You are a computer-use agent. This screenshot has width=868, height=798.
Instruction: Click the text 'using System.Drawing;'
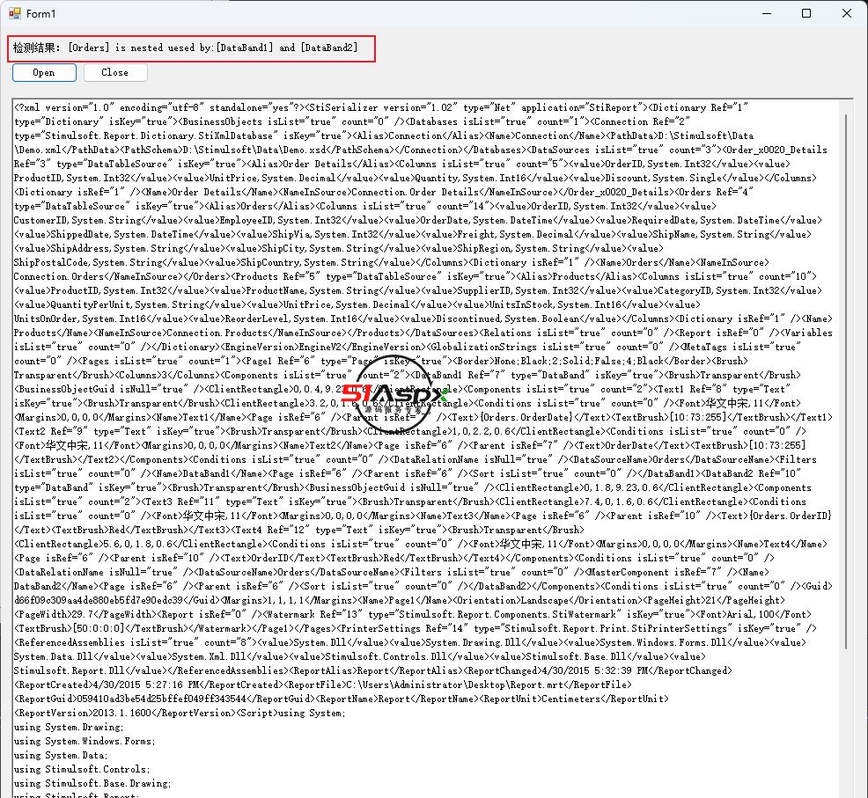(x=69, y=727)
